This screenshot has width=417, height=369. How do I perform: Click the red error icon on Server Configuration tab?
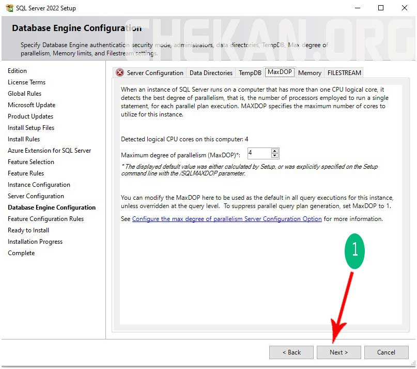click(x=120, y=72)
